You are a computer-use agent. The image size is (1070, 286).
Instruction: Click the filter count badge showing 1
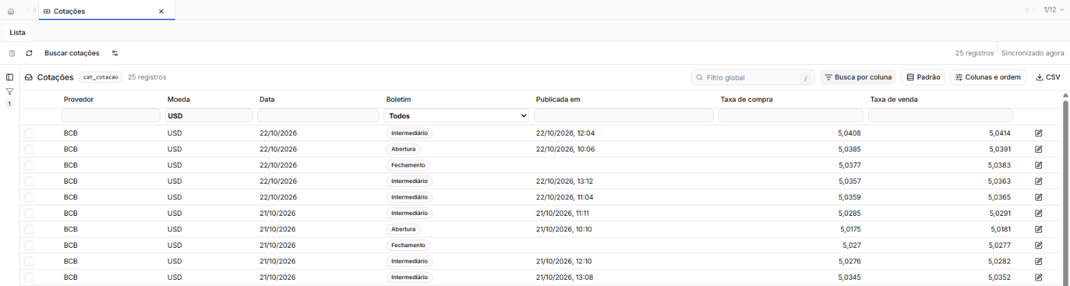[10, 104]
